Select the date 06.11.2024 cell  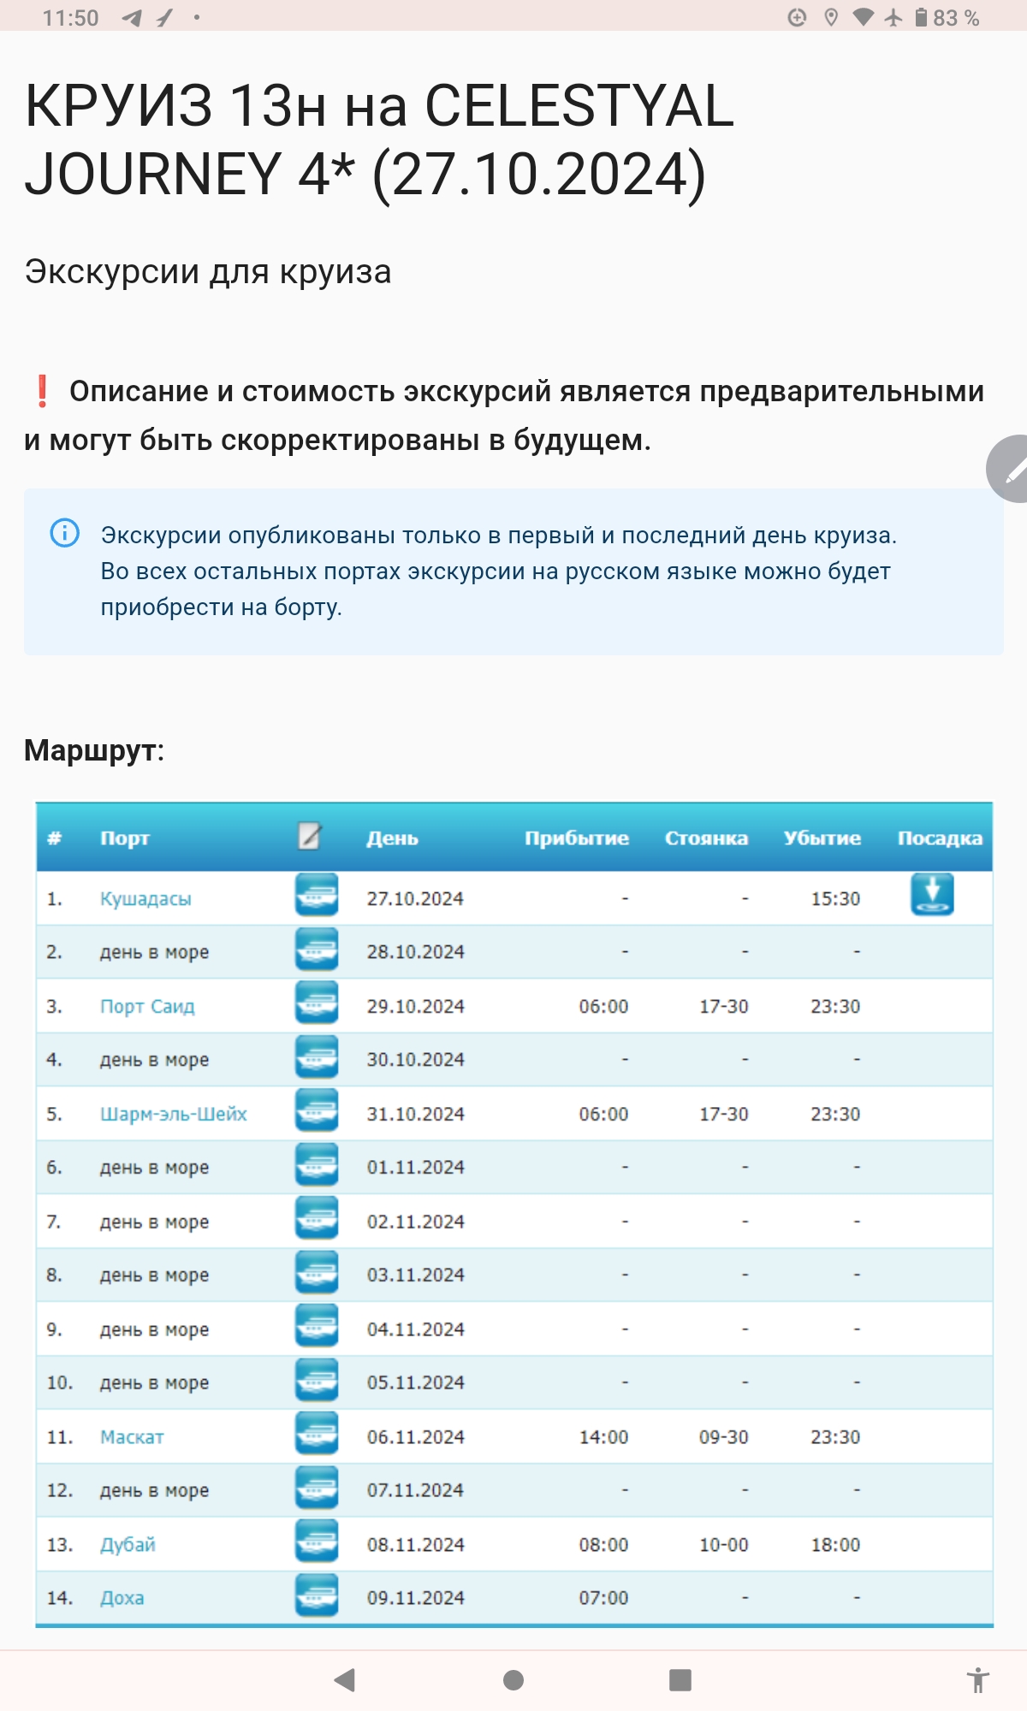coord(415,1437)
